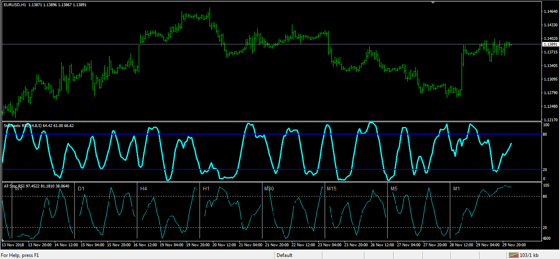This screenshot has width=560, height=259.
Task: Select the M1 timeframe panel label
Action: click(457, 189)
